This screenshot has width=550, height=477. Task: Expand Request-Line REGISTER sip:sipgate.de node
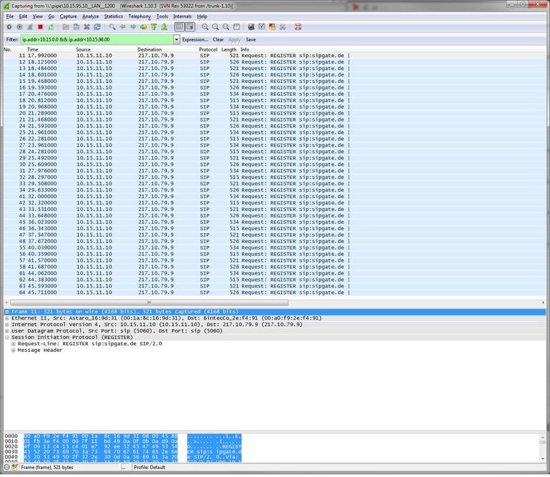[x=13, y=344]
